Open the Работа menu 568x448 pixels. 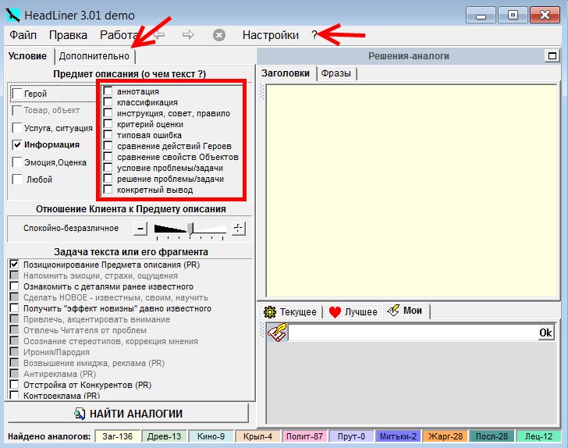click(x=119, y=35)
